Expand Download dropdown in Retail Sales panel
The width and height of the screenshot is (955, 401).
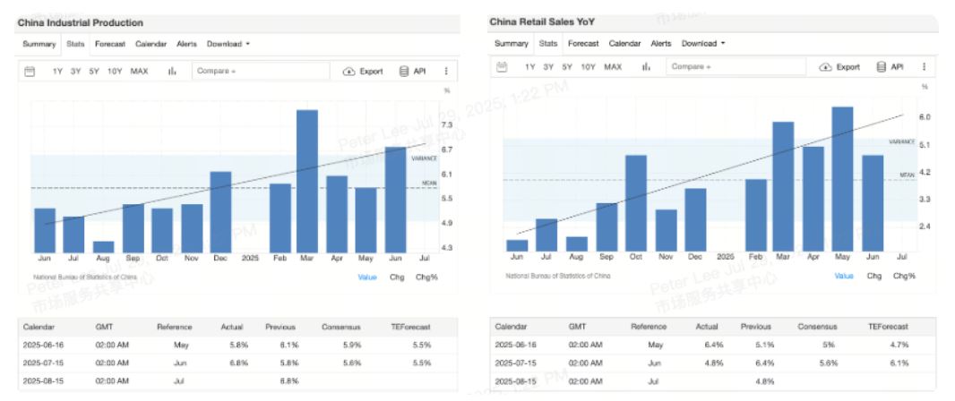coord(702,43)
